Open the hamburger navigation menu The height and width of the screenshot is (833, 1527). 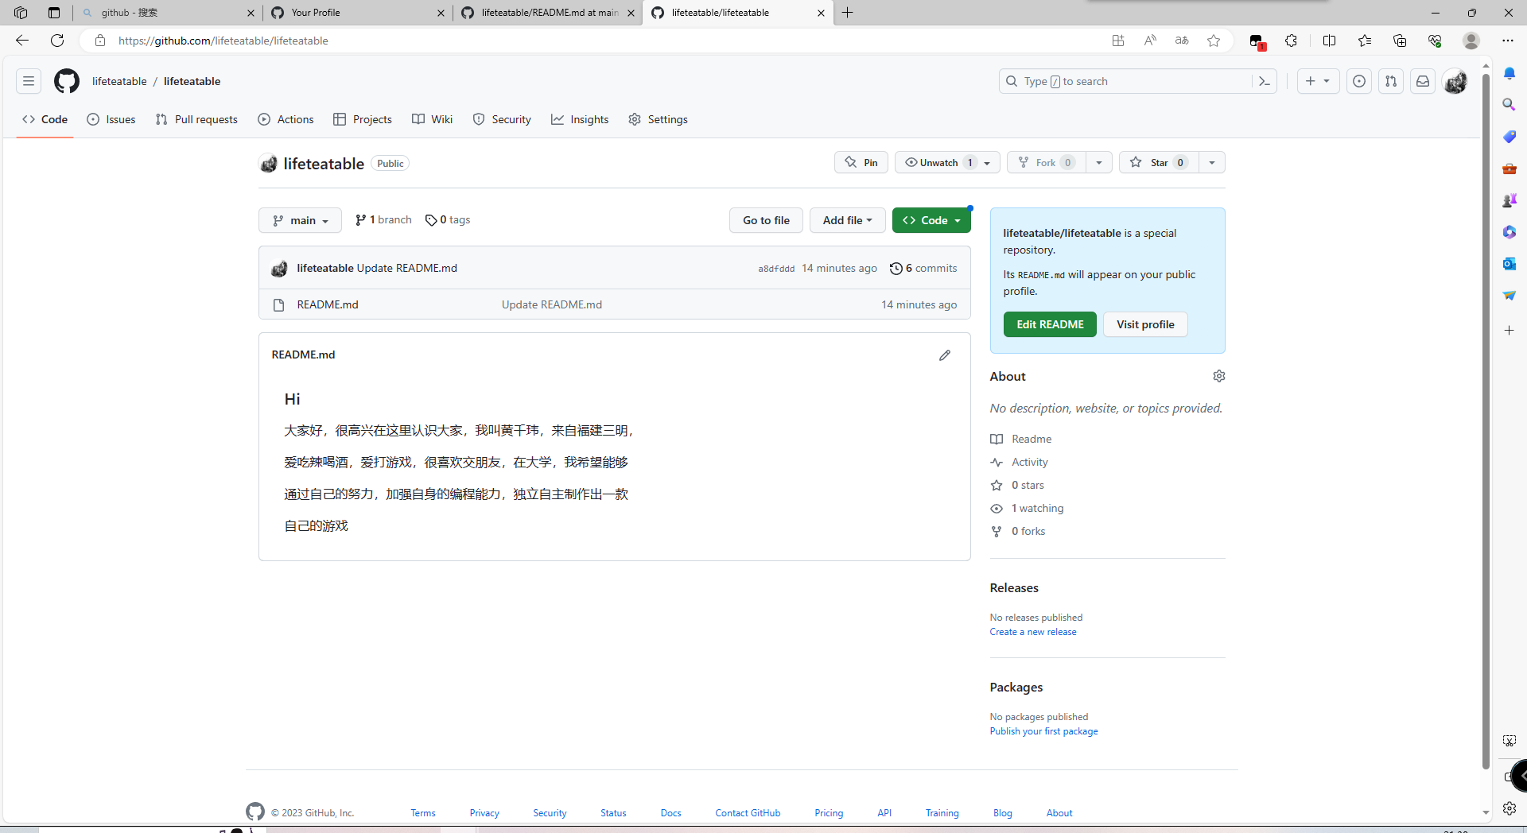point(29,80)
